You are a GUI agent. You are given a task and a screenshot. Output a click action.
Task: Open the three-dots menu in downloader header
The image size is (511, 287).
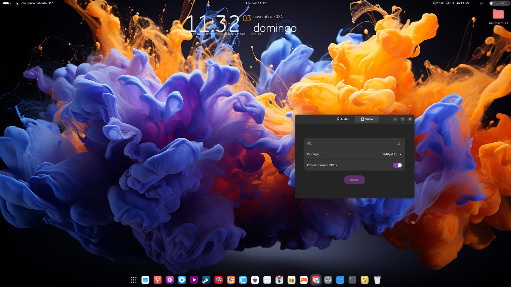coord(387,119)
